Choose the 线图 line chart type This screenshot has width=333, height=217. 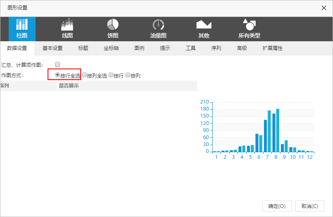[67, 29]
